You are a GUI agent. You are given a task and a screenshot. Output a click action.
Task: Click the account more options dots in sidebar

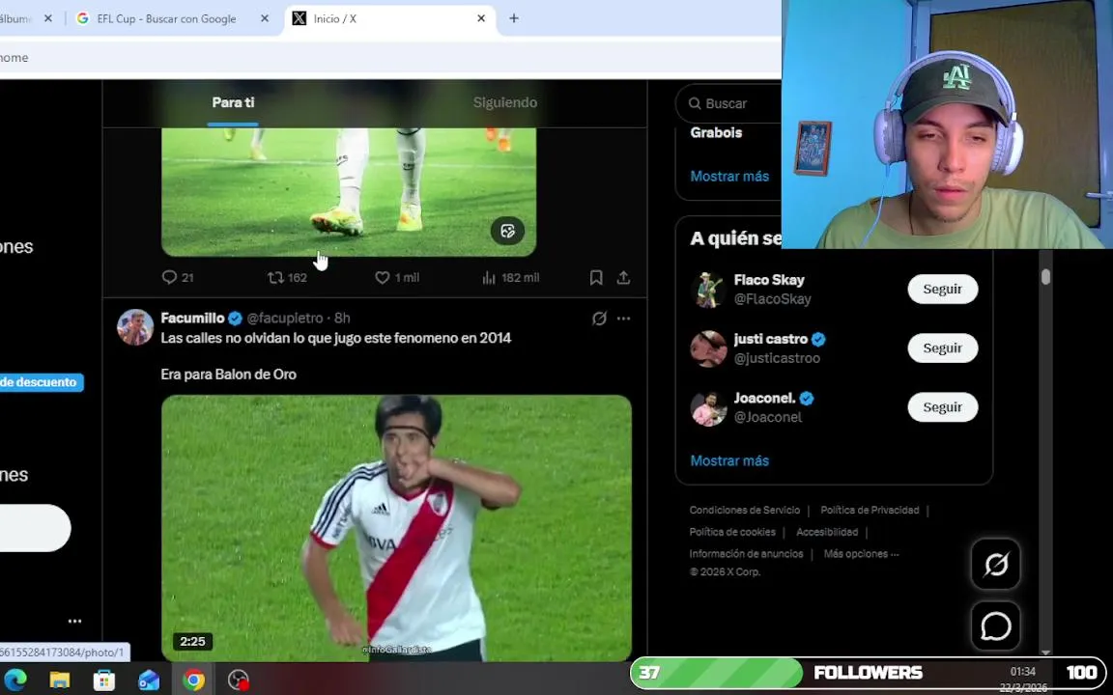point(74,622)
